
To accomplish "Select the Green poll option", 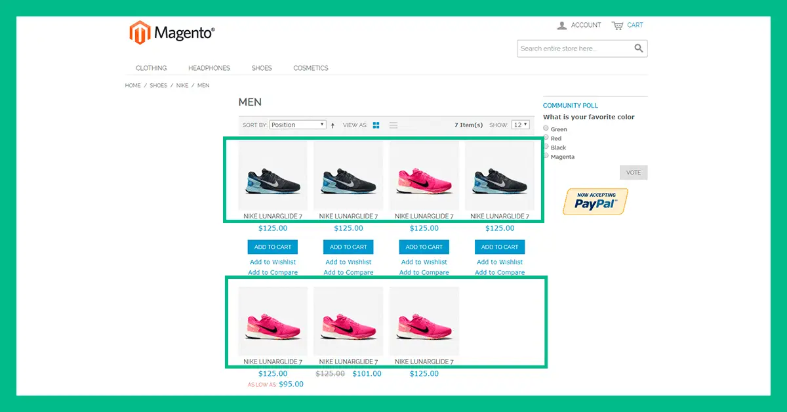I will 546,129.
